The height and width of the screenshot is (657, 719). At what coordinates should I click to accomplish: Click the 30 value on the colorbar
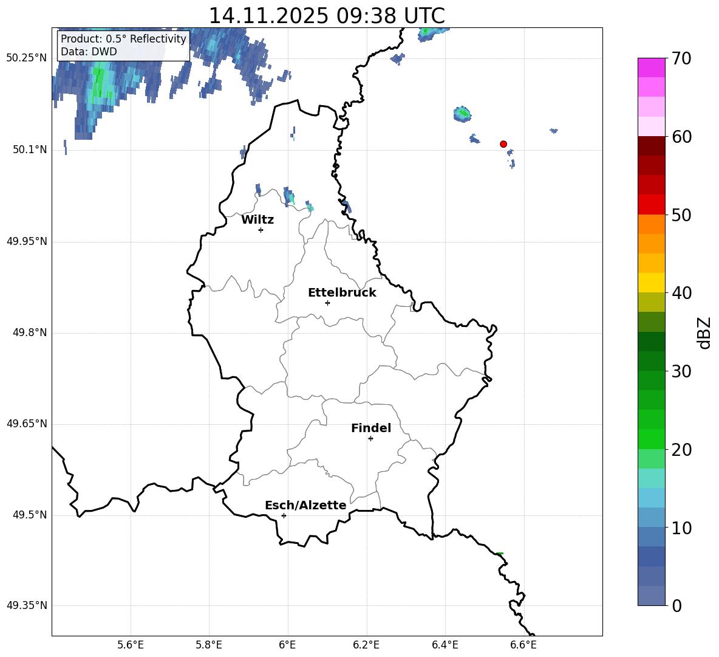pyautogui.click(x=681, y=371)
